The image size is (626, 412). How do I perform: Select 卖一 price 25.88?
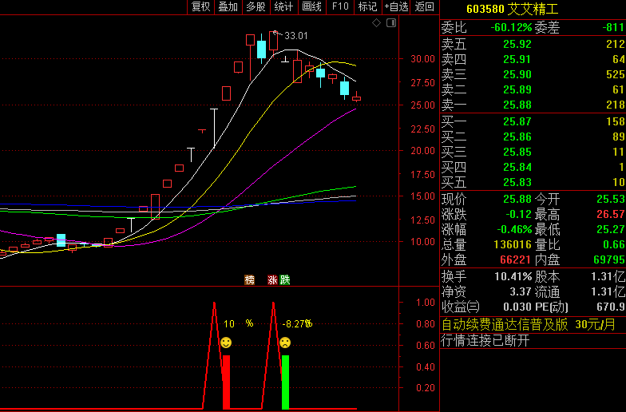pos(517,105)
